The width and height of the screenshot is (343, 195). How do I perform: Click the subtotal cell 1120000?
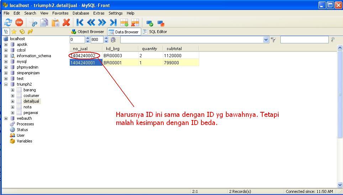click(181, 56)
